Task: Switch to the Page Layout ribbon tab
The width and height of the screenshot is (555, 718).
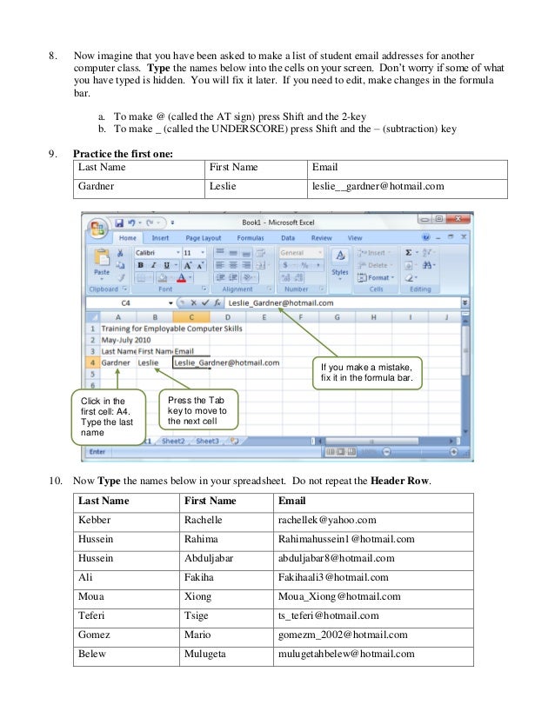Action: [203, 238]
